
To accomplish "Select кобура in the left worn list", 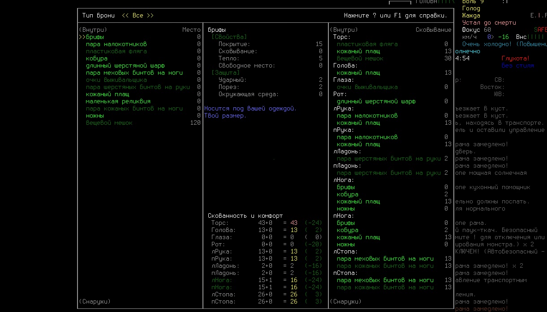I will 97,58.
